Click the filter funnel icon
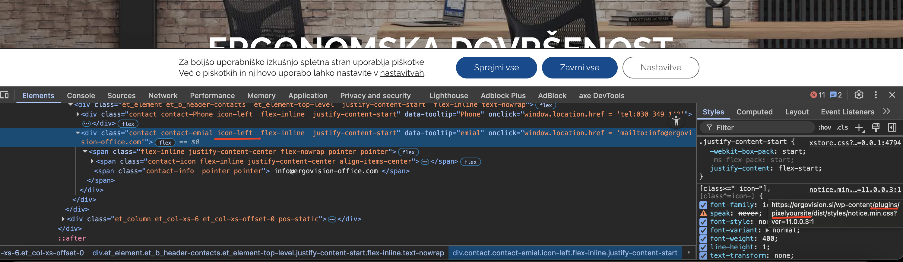Screen dimensions: 903x262 point(709,128)
